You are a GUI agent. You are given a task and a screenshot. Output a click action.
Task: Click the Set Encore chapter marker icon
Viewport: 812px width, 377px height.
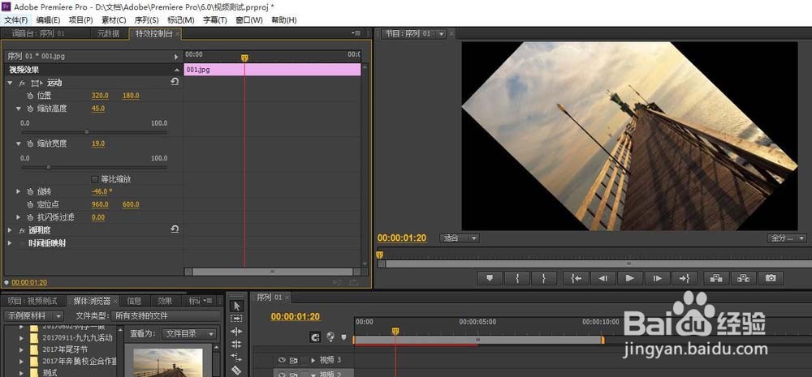tap(330, 337)
